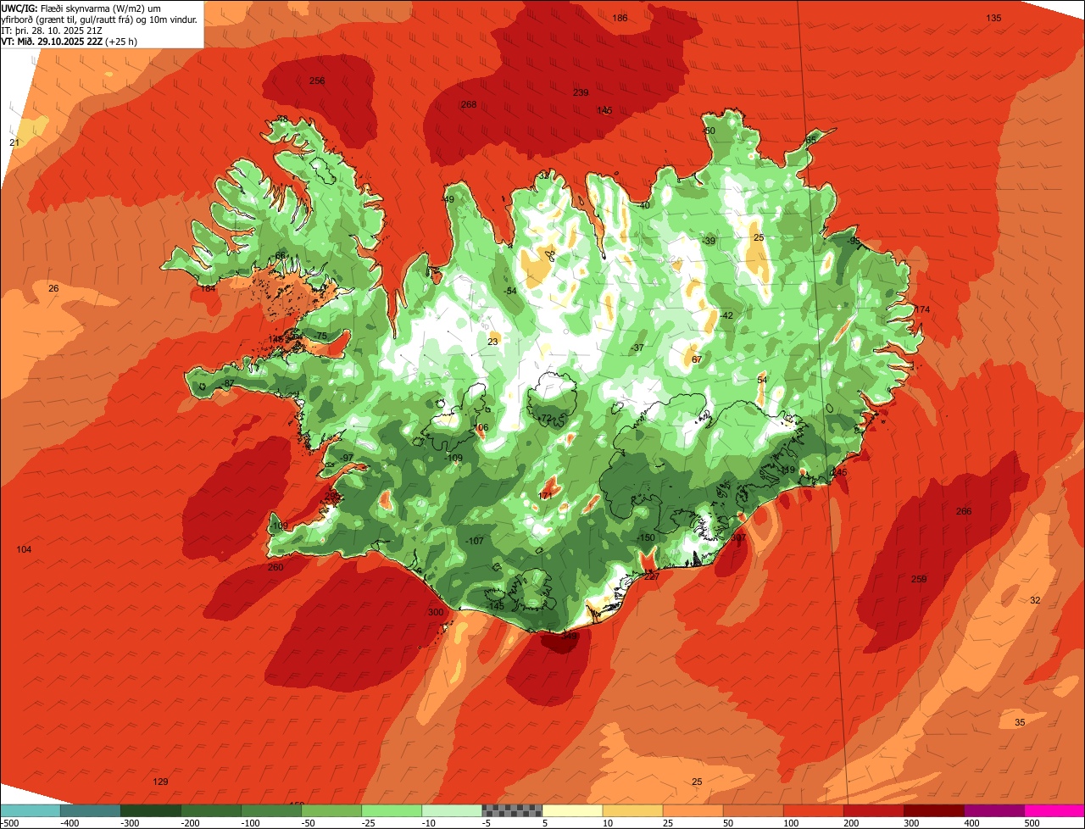The width and height of the screenshot is (1085, 829).
Task: Click the orange swatch for 50 to 100
Action: click(x=753, y=810)
